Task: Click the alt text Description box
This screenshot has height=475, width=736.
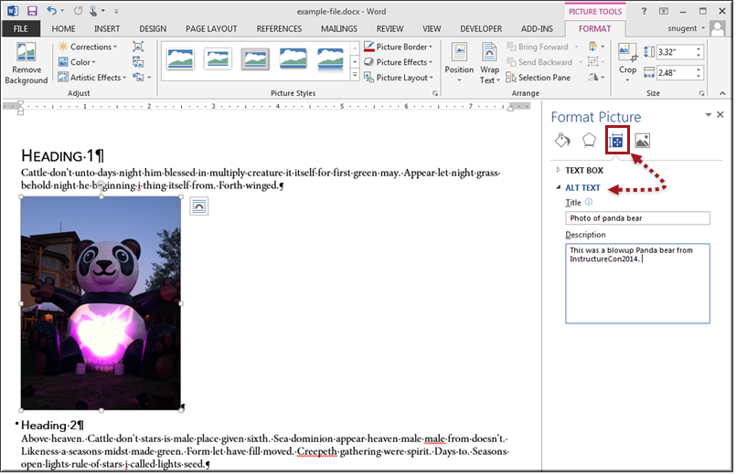Action: [637, 283]
